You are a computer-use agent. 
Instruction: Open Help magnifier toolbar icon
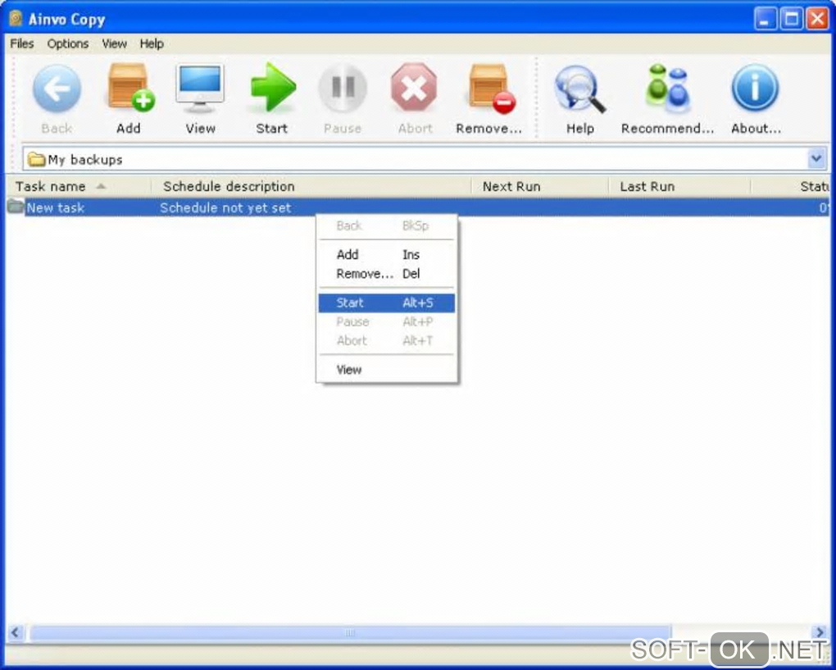579,89
